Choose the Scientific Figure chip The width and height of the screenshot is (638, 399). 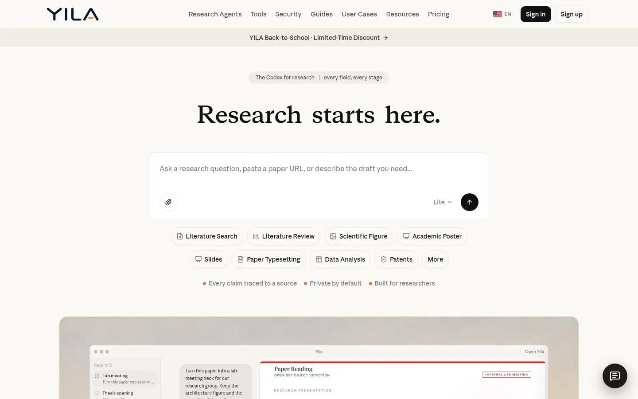pos(358,236)
